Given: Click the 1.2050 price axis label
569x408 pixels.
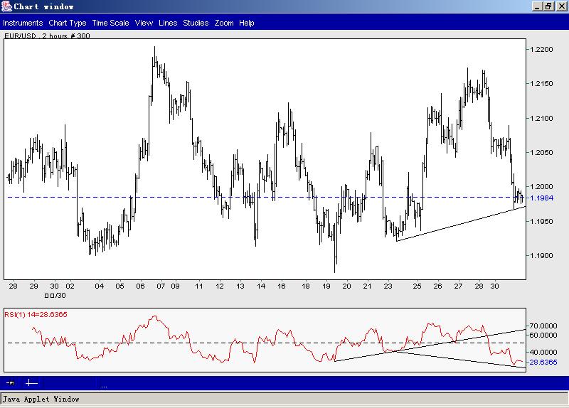Looking at the screenshot, I should (542, 152).
